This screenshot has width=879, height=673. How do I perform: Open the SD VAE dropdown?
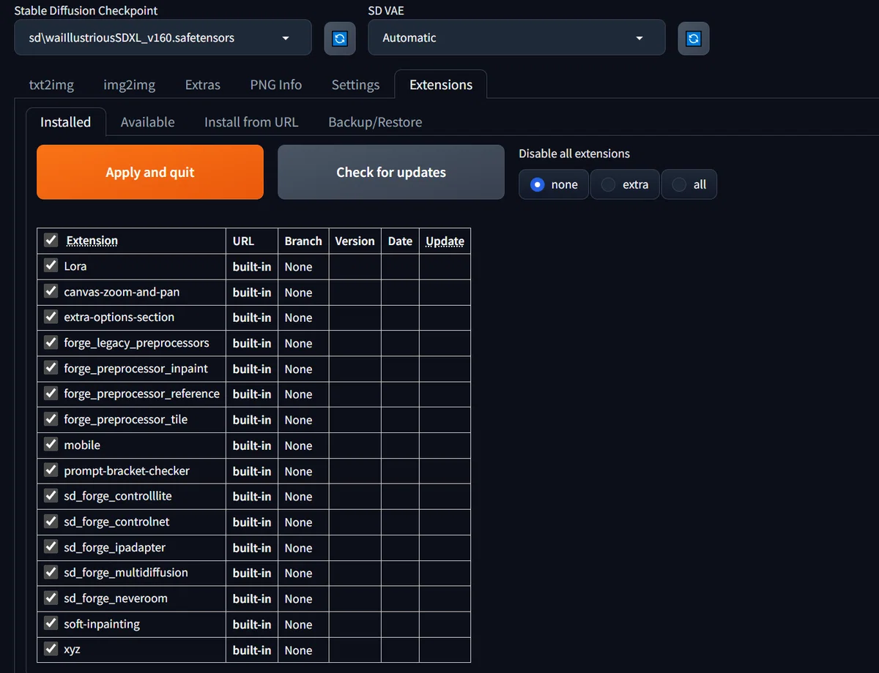point(516,37)
